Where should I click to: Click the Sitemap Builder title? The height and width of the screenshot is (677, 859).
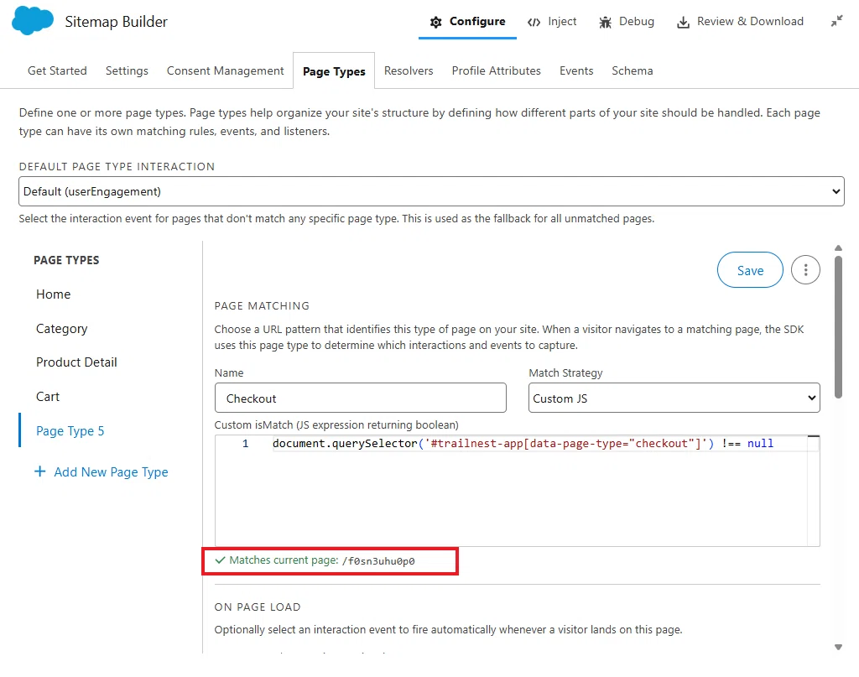(x=116, y=21)
